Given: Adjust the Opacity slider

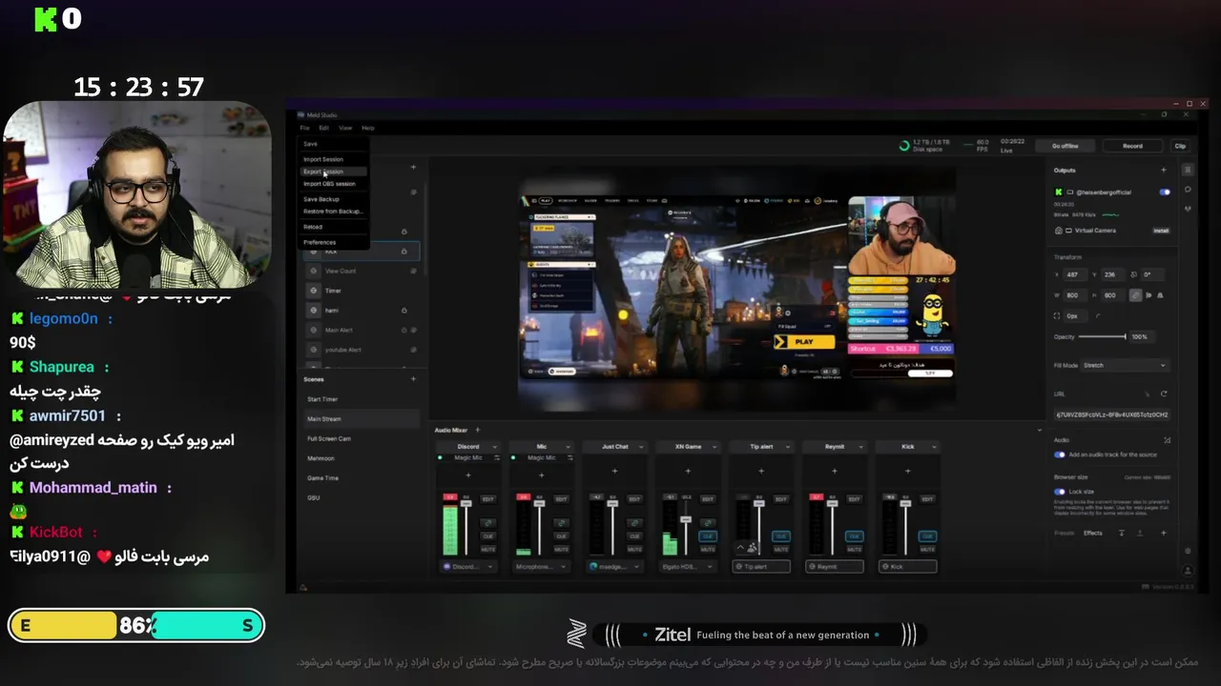Looking at the screenshot, I should (1105, 336).
